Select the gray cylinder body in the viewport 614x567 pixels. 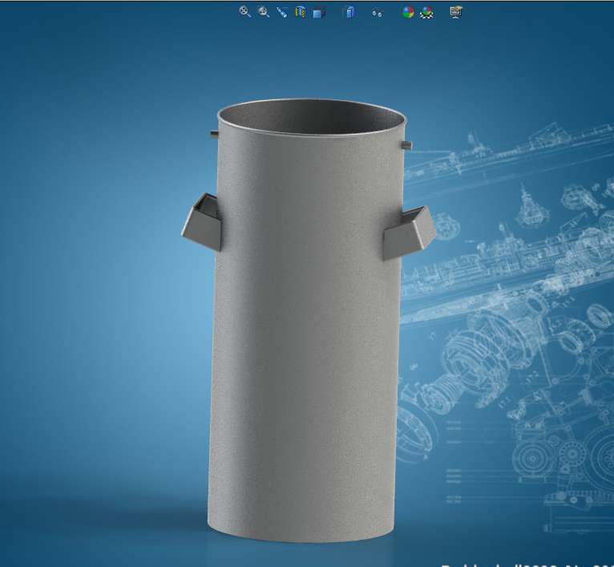coord(305,322)
